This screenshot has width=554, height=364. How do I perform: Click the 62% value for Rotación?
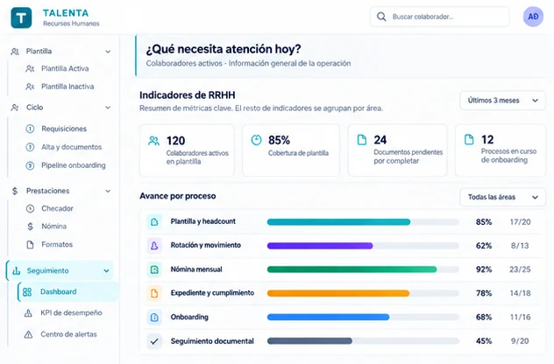[484, 246]
